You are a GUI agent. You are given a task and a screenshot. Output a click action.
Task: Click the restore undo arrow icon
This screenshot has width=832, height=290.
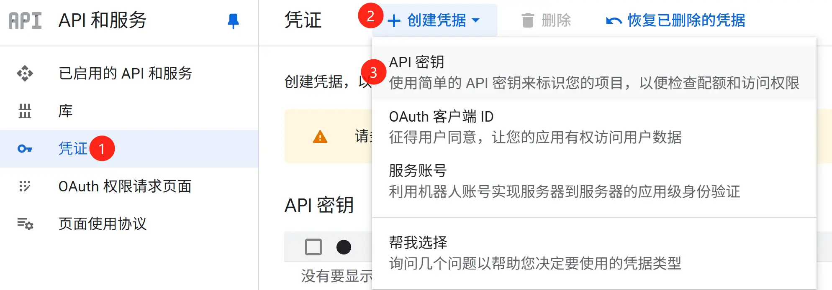(614, 20)
